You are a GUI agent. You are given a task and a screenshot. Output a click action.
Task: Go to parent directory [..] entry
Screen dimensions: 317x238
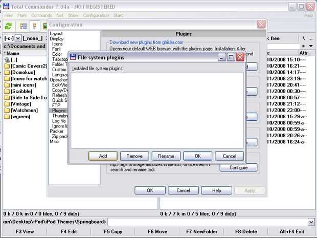[x=11, y=60]
